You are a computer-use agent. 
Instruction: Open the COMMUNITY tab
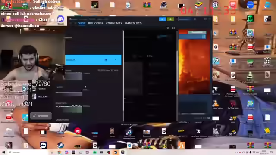[x=114, y=23]
